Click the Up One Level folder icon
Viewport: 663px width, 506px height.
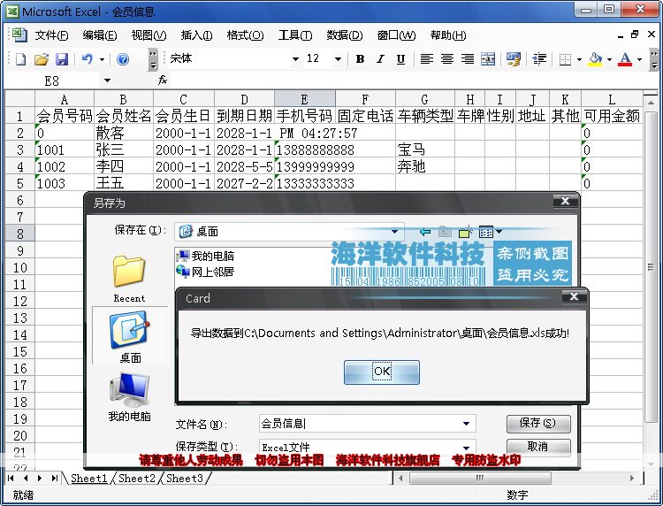pos(445,232)
